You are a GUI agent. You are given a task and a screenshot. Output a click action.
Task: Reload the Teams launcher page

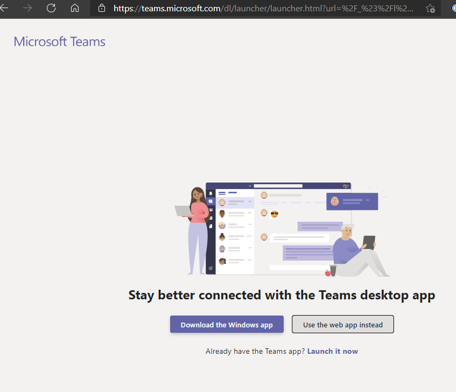(x=51, y=9)
